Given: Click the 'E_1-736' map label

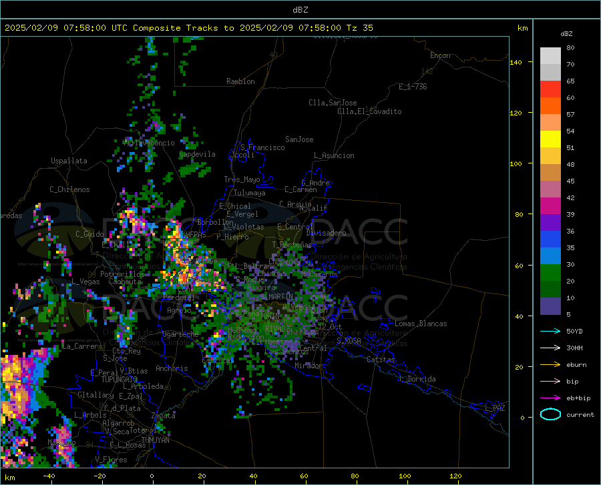Looking at the screenshot, I should pyautogui.click(x=413, y=87).
